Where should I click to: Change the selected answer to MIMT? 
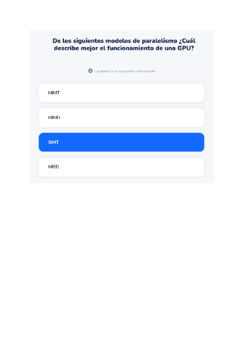(x=121, y=93)
